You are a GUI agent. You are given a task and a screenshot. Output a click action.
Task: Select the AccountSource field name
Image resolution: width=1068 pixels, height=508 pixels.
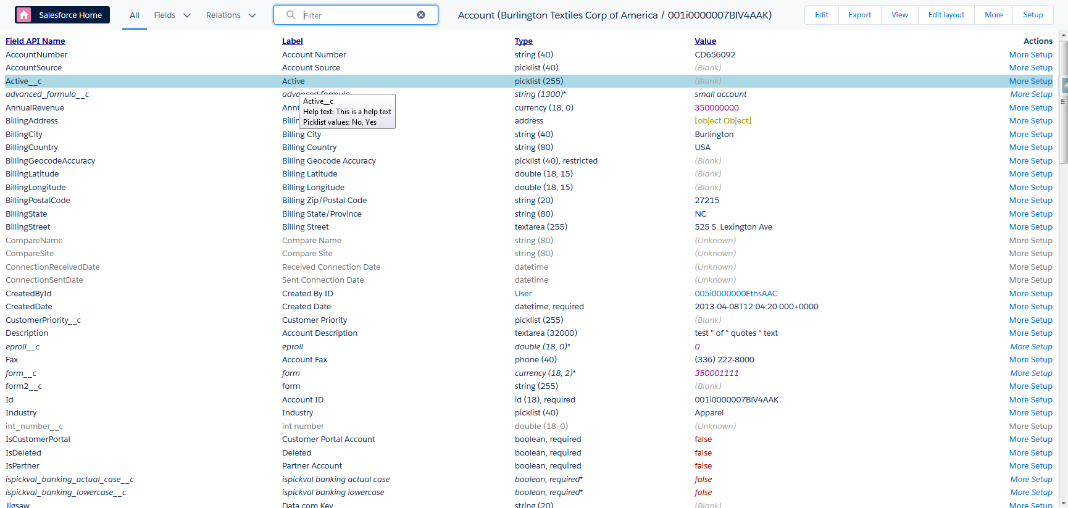tap(33, 68)
